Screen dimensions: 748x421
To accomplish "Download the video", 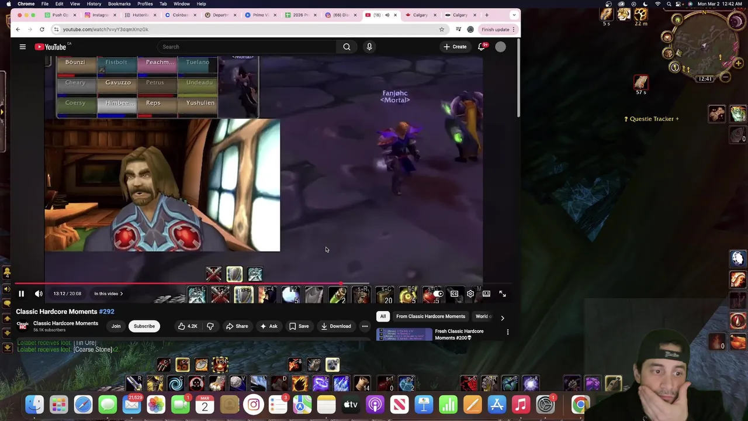I will point(336,326).
